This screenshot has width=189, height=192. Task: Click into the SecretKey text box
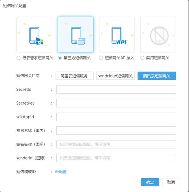[116, 103]
